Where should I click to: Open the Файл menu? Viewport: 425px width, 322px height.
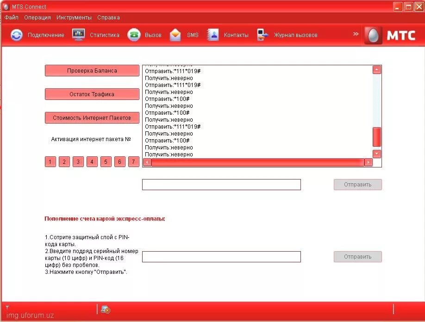12,18
